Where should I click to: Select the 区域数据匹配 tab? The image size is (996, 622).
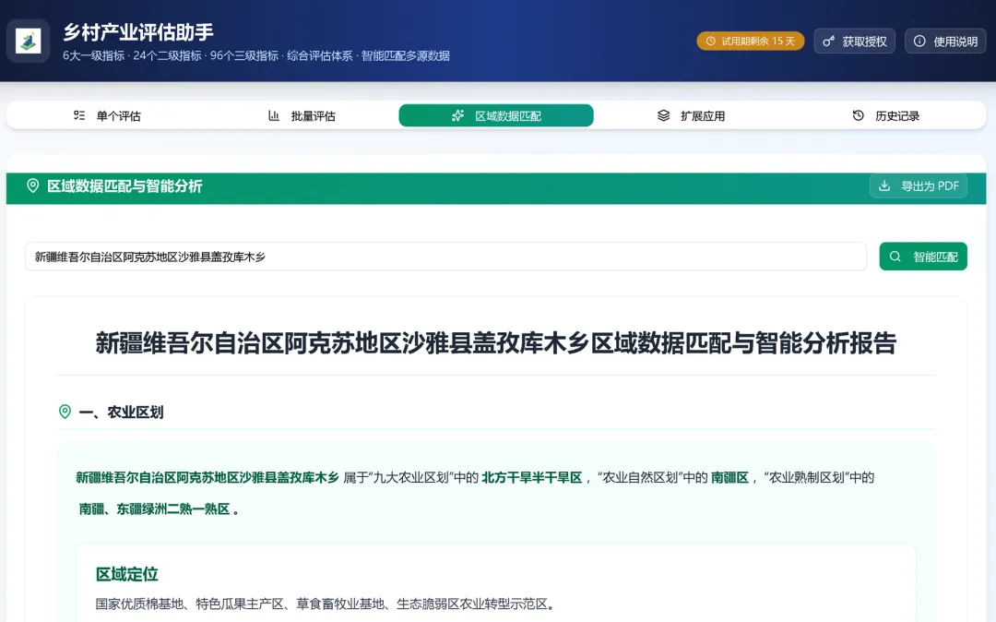(x=496, y=115)
